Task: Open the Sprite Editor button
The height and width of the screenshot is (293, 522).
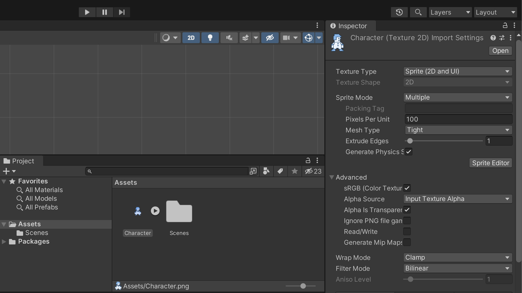Action: click(x=491, y=163)
